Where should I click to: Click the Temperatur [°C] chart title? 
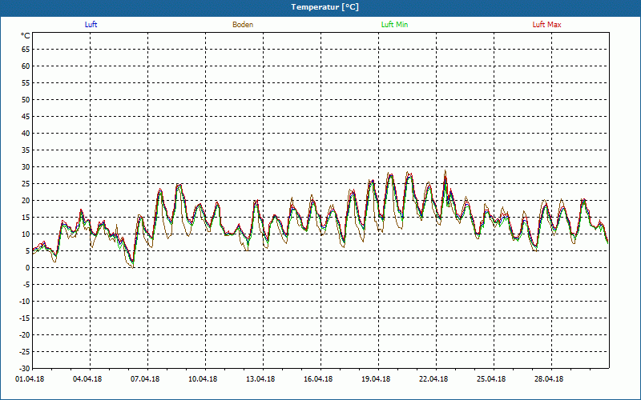325,7
